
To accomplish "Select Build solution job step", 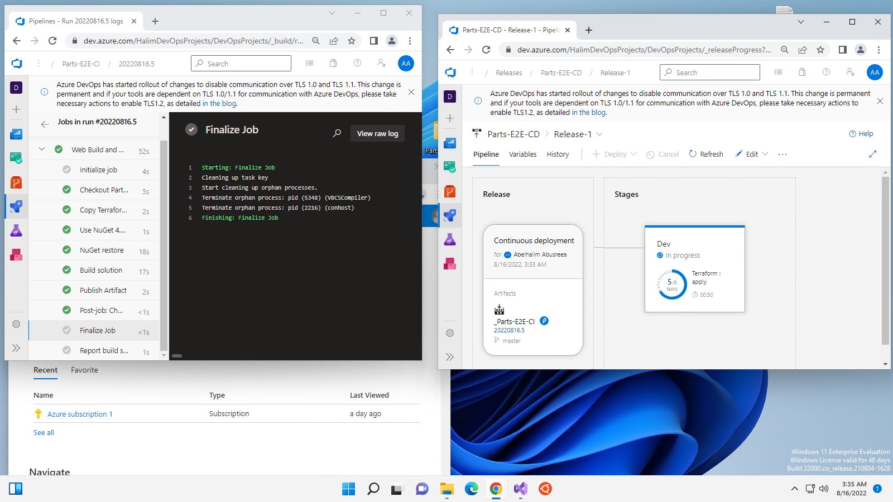I will pyautogui.click(x=94, y=271).
